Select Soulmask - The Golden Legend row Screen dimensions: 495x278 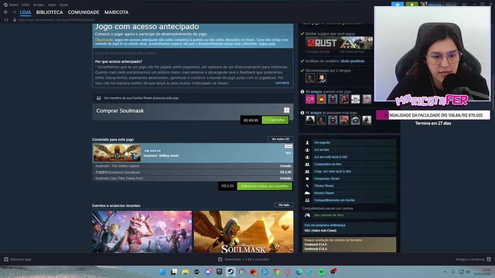(x=193, y=166)
